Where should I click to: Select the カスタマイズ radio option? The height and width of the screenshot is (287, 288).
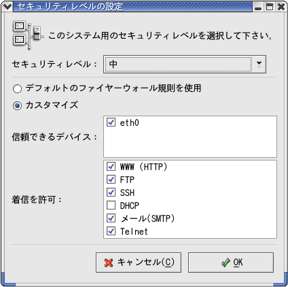click(18, 105)
